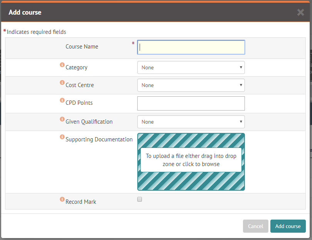The height and width of the screenshot is (240, 312).
Task: Click the Supporting Documentation label text
Action: coord(99,139)
